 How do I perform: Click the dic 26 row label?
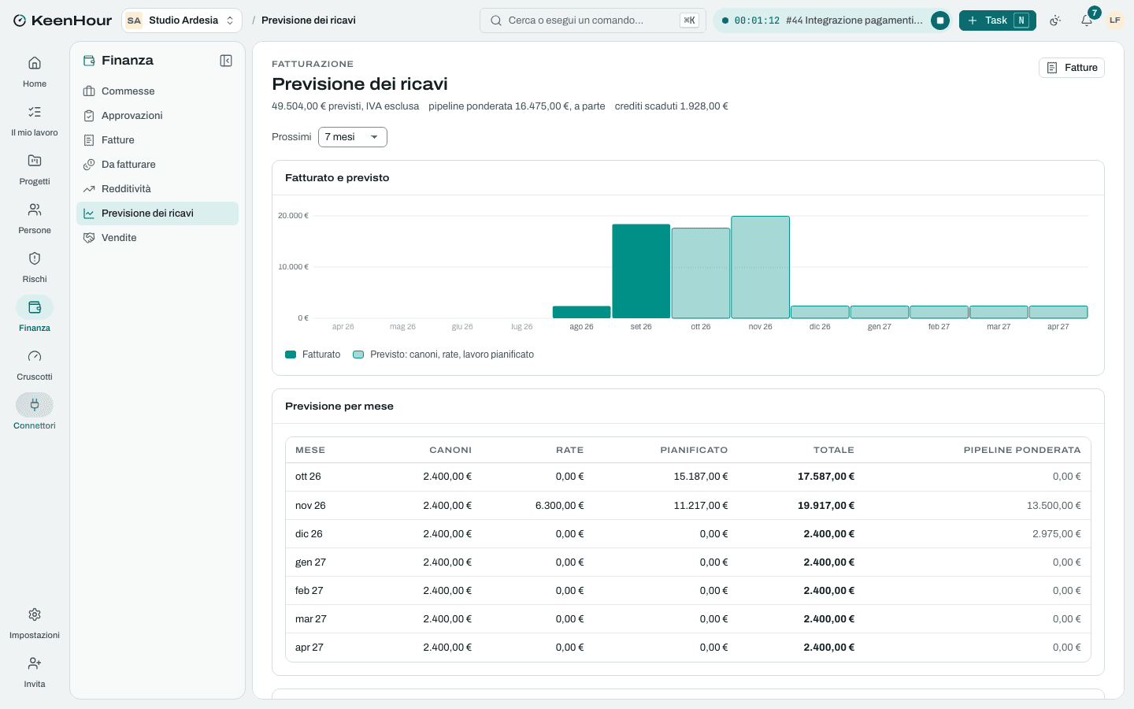[x=309, y=534]
